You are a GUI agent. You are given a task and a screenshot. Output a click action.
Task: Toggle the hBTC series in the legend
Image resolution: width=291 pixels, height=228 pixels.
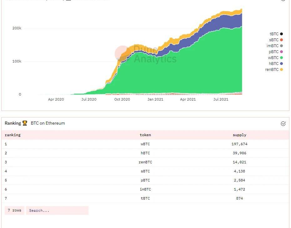pos(274,64)
